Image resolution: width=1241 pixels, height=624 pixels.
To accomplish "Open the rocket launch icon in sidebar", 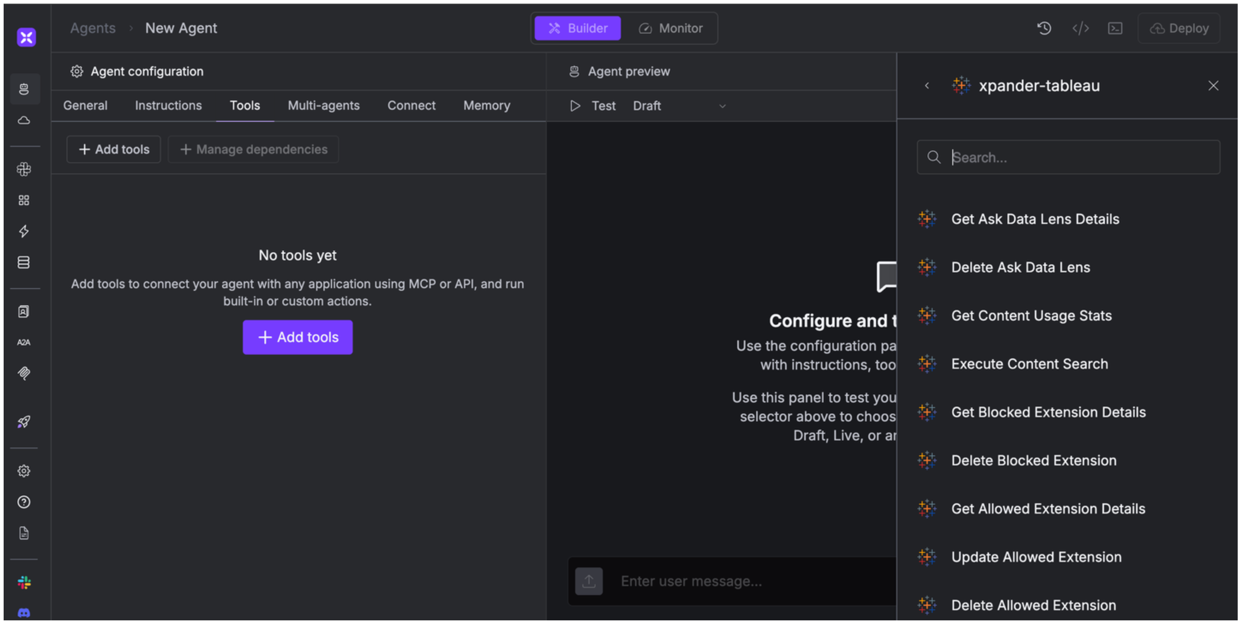I will click(x=24, y=422).
